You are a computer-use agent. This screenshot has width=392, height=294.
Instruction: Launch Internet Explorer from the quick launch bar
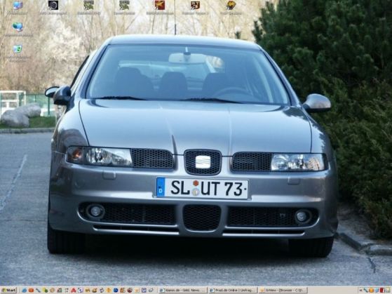25,290
